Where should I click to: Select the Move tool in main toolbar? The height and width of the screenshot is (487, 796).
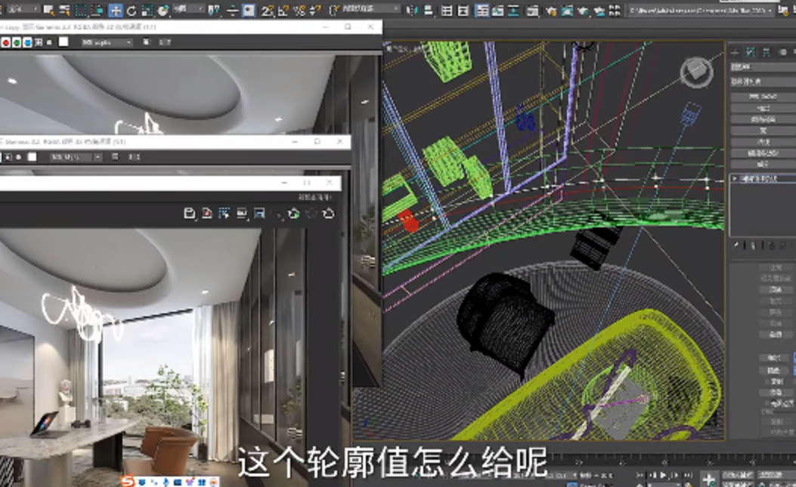116,11
